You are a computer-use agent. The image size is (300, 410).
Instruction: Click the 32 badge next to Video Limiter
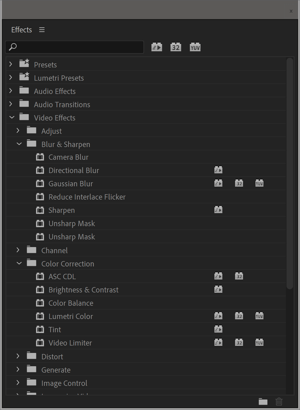pos(239,342)
